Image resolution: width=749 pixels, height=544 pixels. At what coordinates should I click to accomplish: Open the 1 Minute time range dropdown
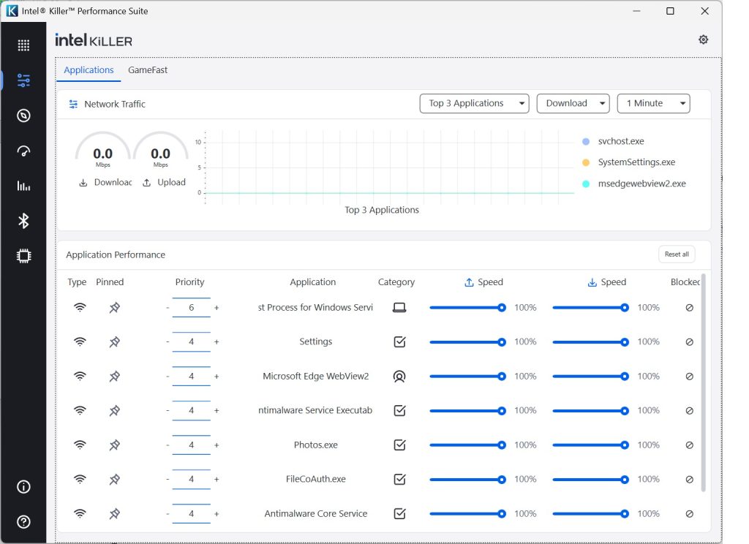coord(653,104)
